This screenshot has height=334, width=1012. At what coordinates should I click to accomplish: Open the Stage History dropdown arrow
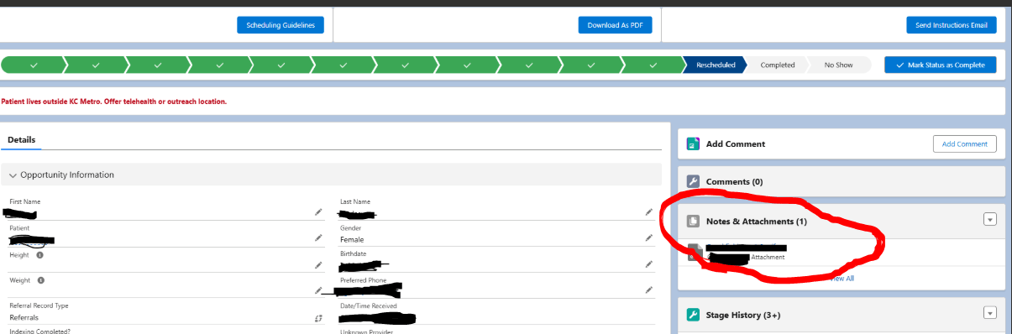[989, 313]
